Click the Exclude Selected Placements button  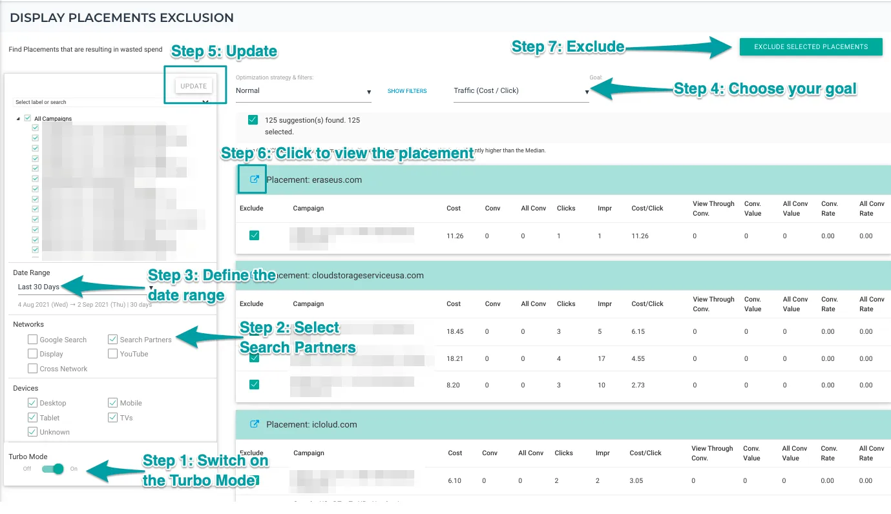[810, 46]
